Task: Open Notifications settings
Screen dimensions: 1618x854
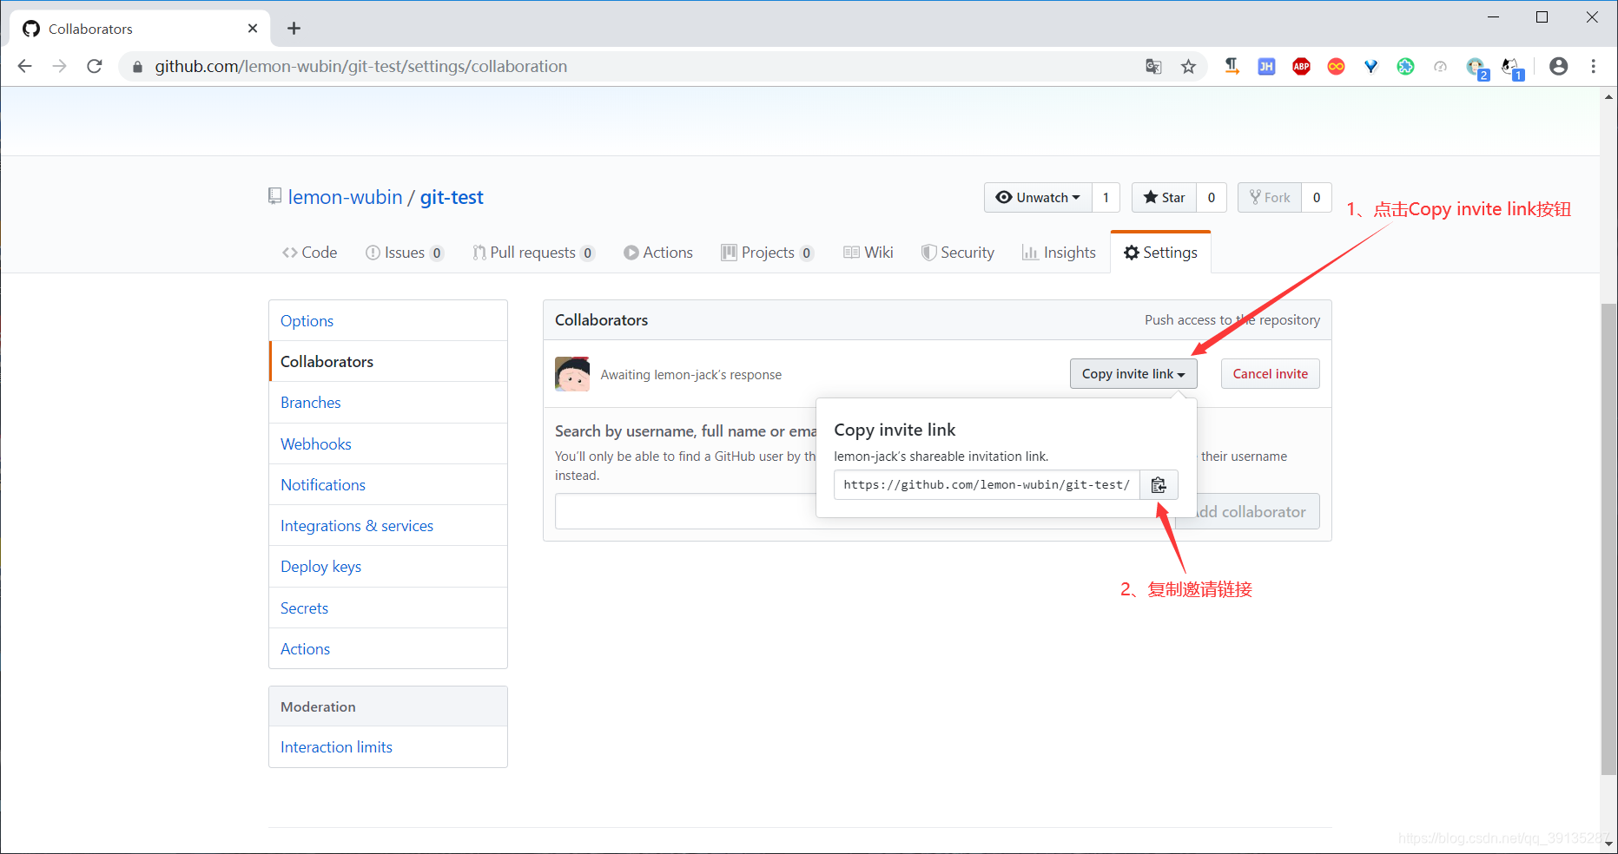Action: click(388, 485)
